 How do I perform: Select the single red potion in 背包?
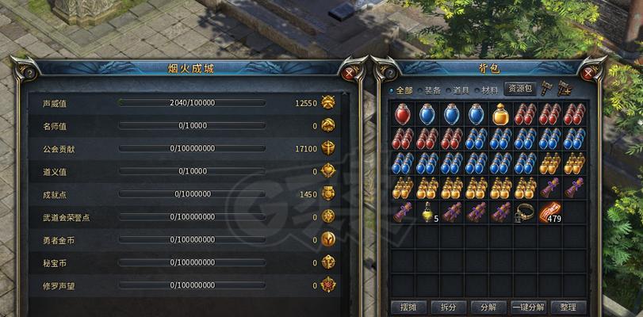[x=402, y=114]
